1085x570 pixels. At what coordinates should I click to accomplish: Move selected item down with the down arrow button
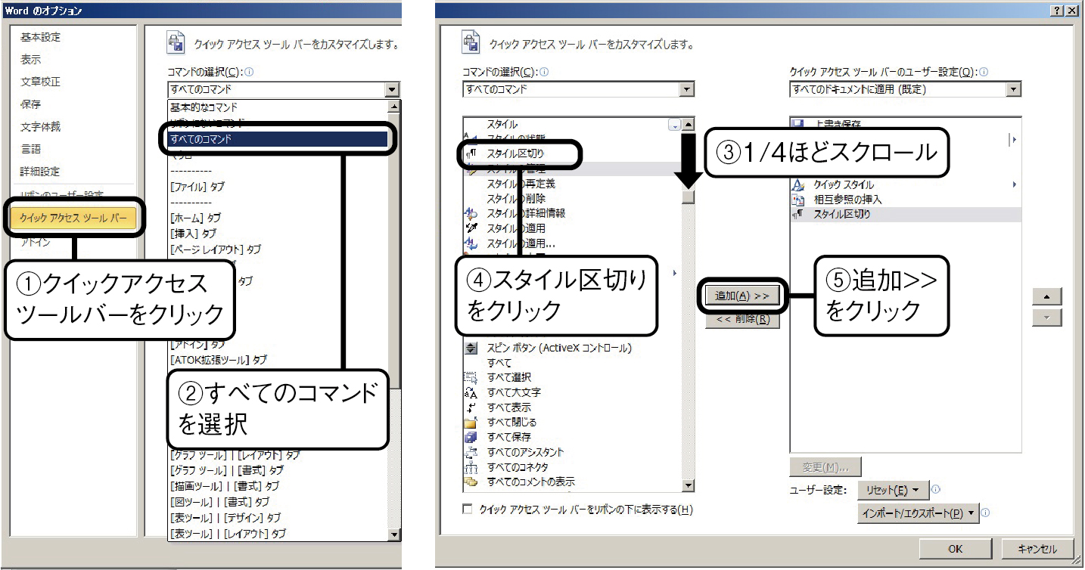point(1047,318)
